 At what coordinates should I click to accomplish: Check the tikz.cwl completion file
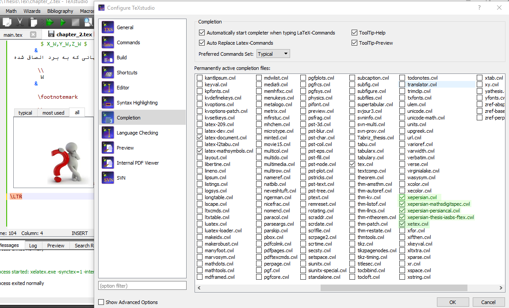click(x=352, y=244)
